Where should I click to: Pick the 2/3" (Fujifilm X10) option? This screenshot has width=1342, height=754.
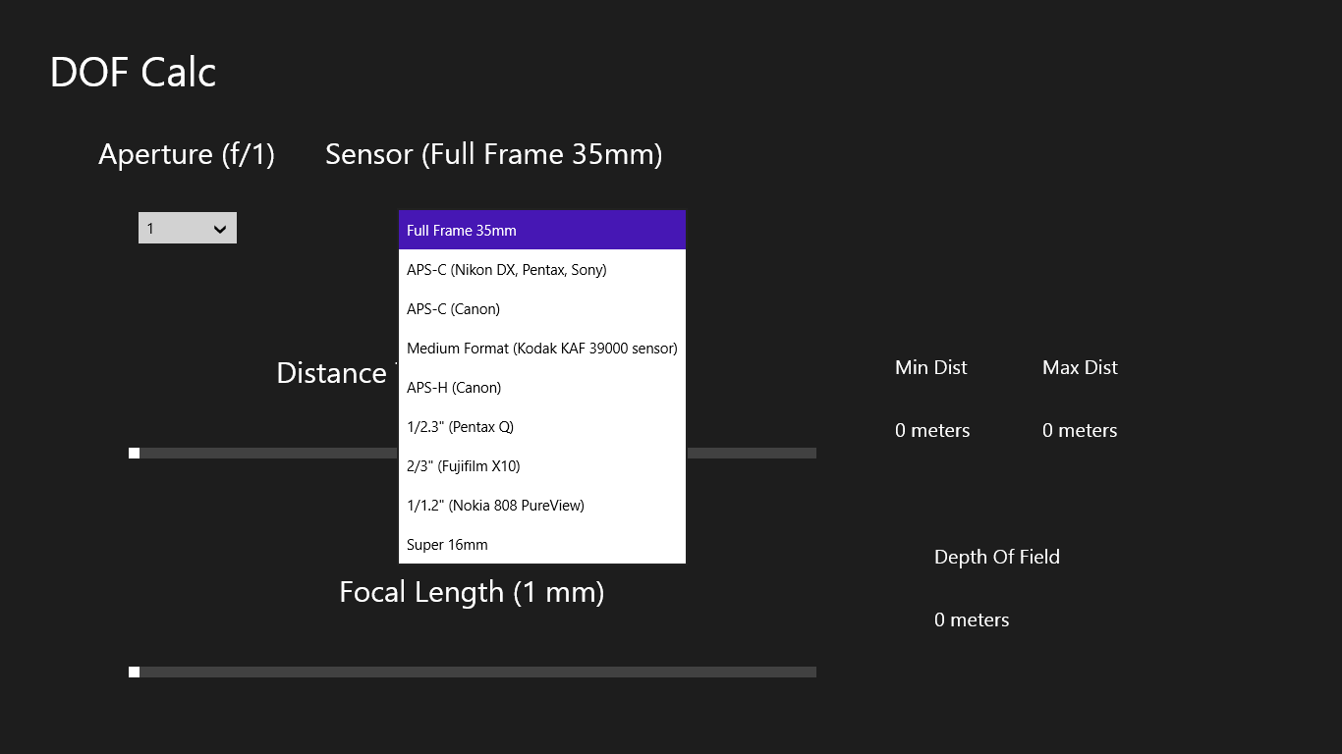[541, 465]
